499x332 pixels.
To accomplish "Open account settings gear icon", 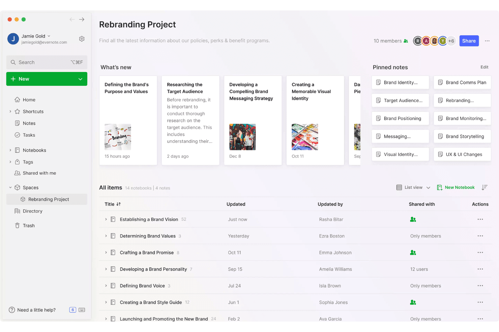I will pyautogui.click(x=82, y=39).
